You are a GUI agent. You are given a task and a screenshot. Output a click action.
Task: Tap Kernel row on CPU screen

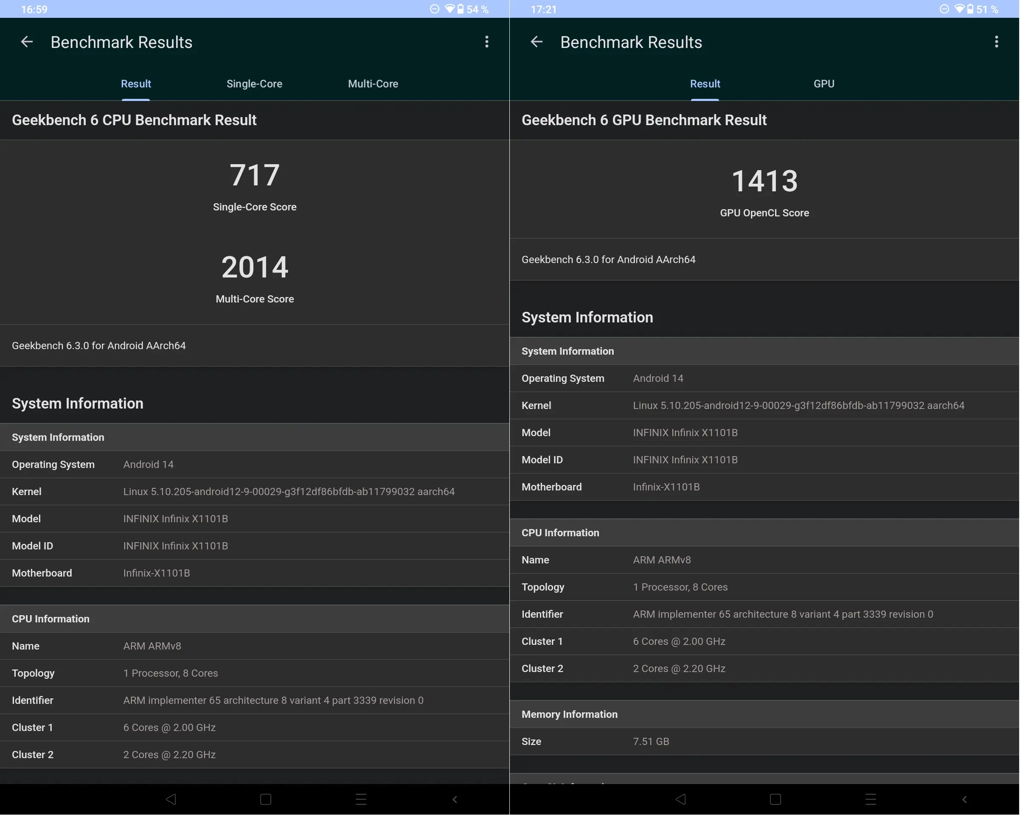[x=255, y=492]
